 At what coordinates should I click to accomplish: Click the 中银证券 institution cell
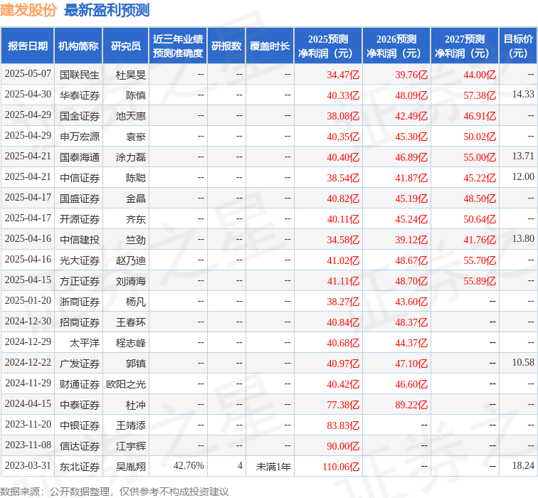[80, 425]
